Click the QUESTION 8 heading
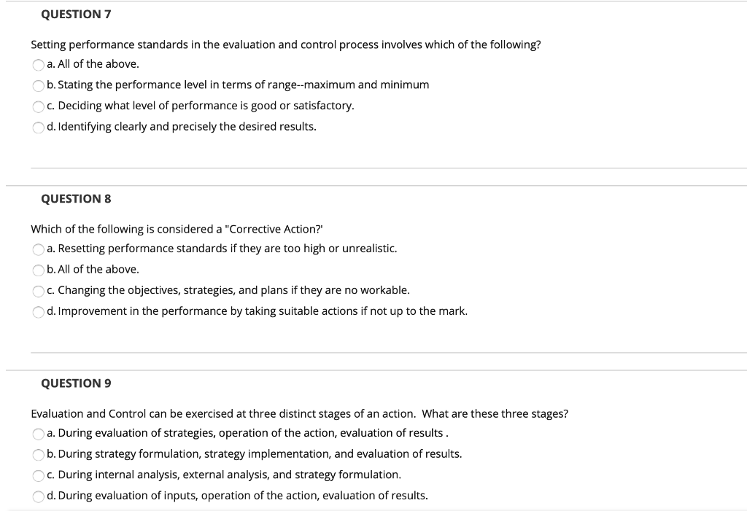747x511 pixels. pyautogui.click(x=77, y=198)
